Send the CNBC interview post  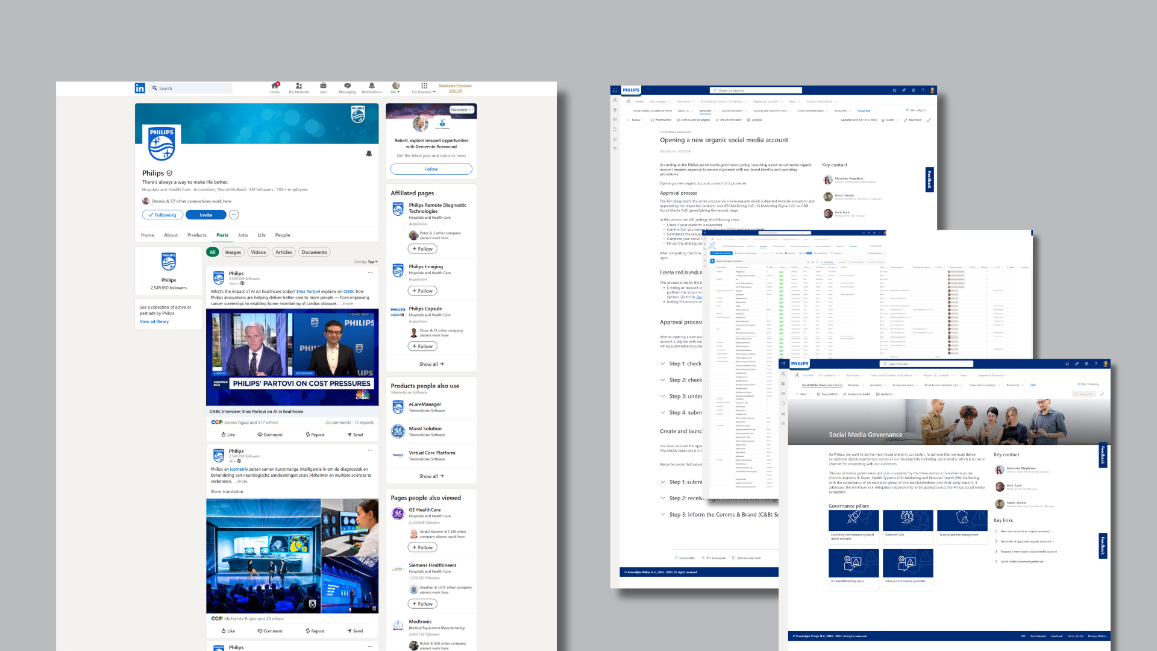(355, 435)
